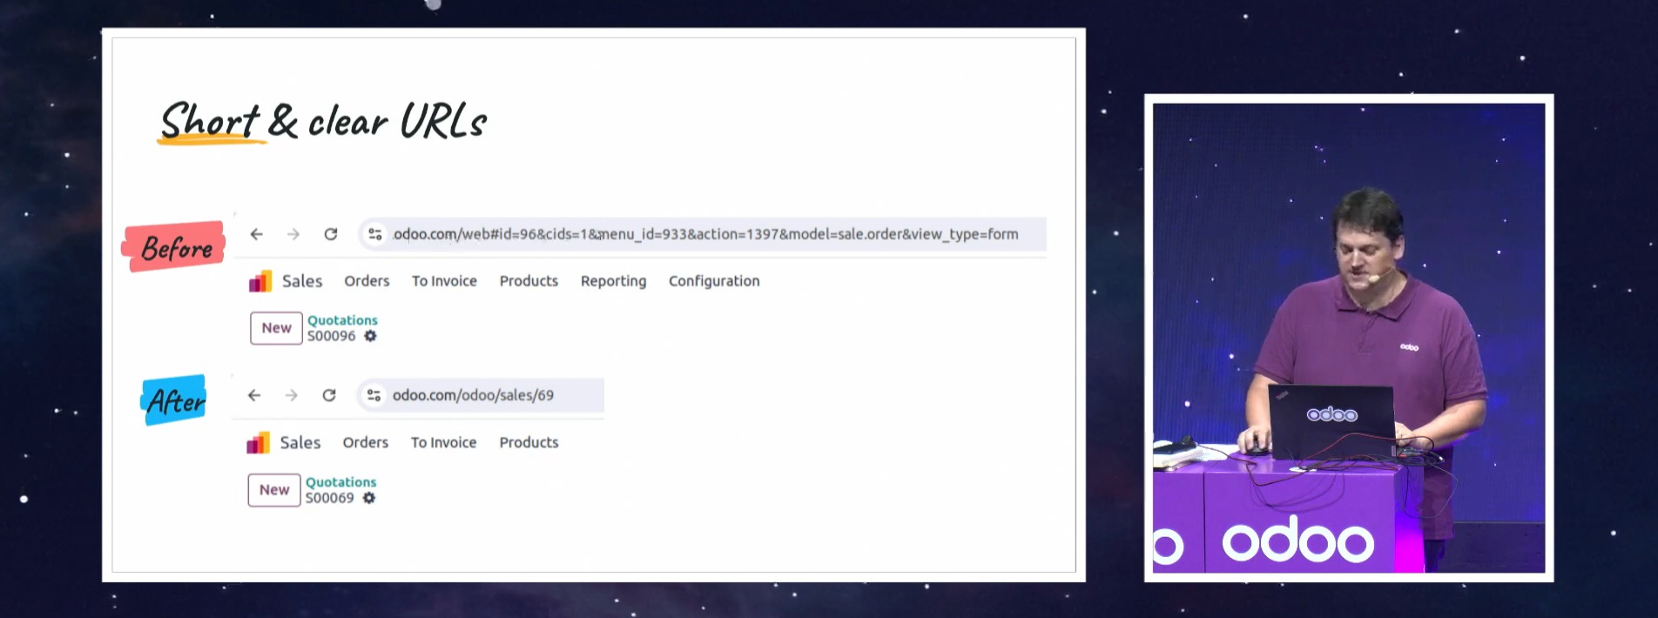The height and width of the screenshot is (618, 1658).
Task: Open the Orders menu in the After navbar
Action: click(366, 443)
